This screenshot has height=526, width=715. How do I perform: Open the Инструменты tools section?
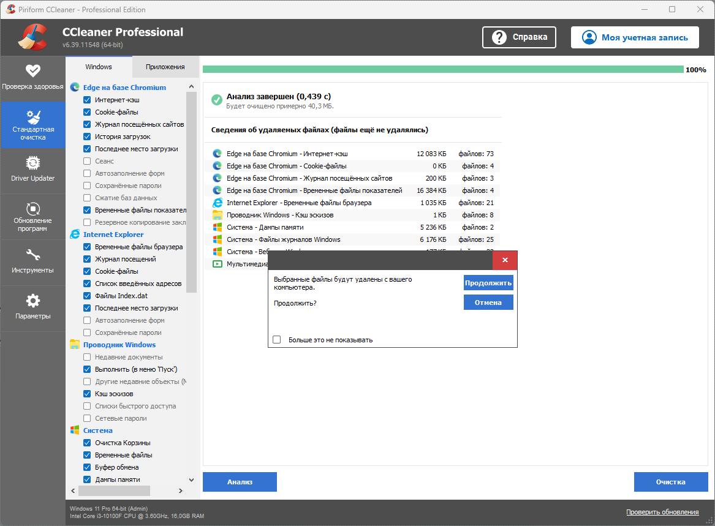pos(33,263)
